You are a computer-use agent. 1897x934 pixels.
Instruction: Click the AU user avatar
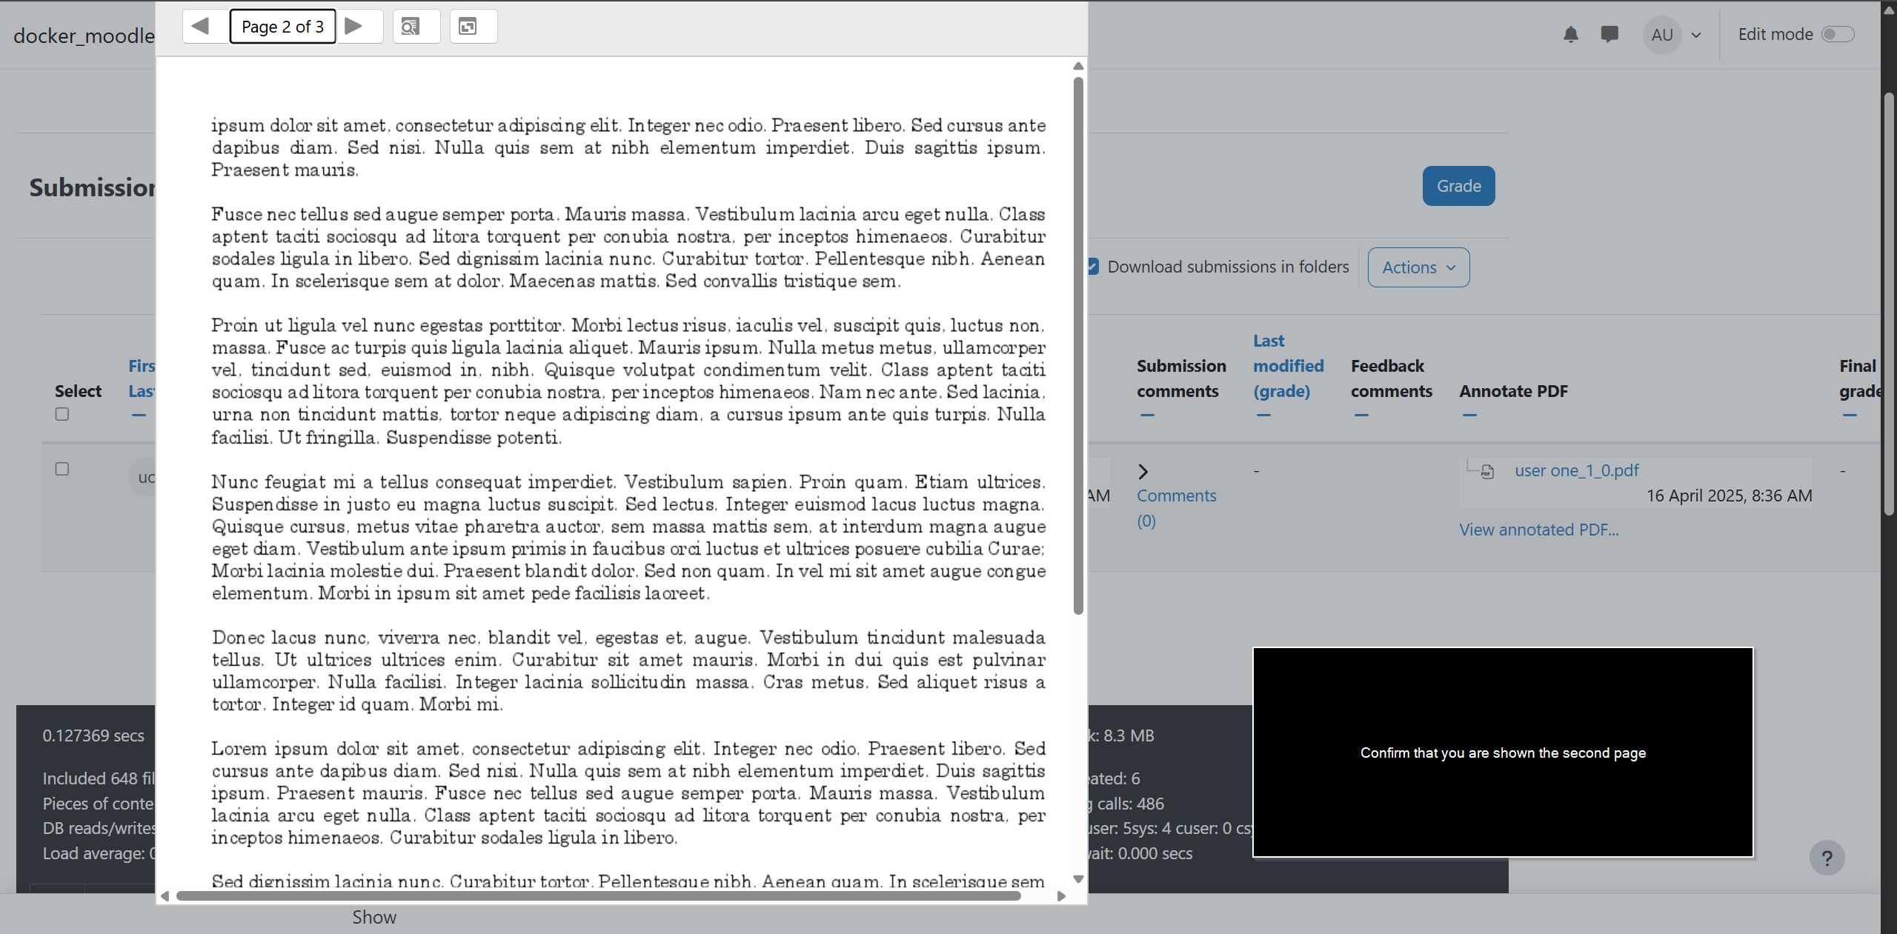pos(1661,35)
